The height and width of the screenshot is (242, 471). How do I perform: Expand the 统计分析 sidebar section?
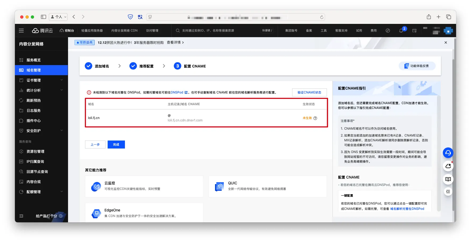[x=41, y=90]
